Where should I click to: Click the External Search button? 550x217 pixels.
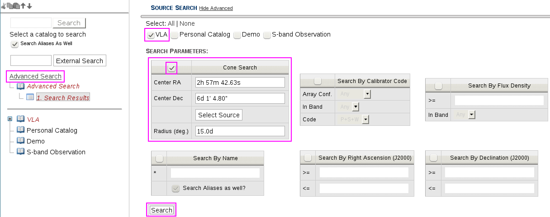(x=80, y=60)
